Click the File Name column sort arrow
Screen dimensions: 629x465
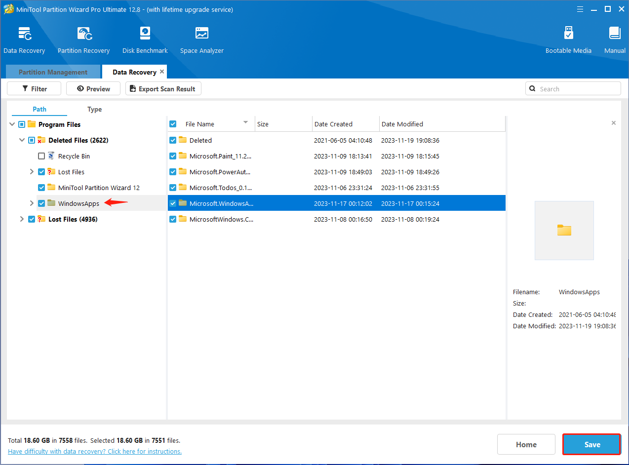(245, 122)
